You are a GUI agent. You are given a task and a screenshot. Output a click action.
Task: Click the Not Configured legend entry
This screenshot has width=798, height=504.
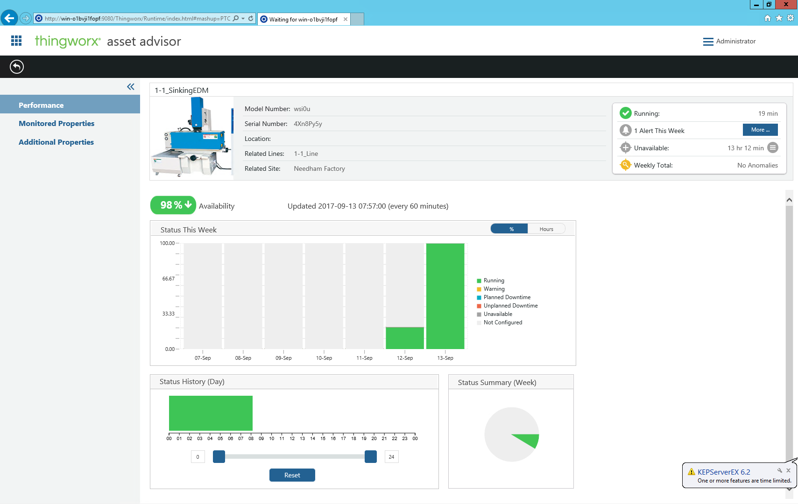499,323
